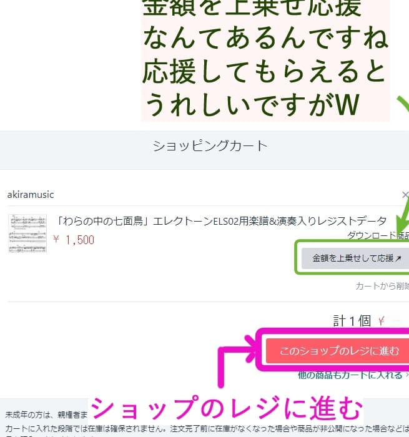The height and width of the screenshot is (437, 409).
Task: Open the akiramusic shop name
Action: pyautogui.click(x=31, y=195)
